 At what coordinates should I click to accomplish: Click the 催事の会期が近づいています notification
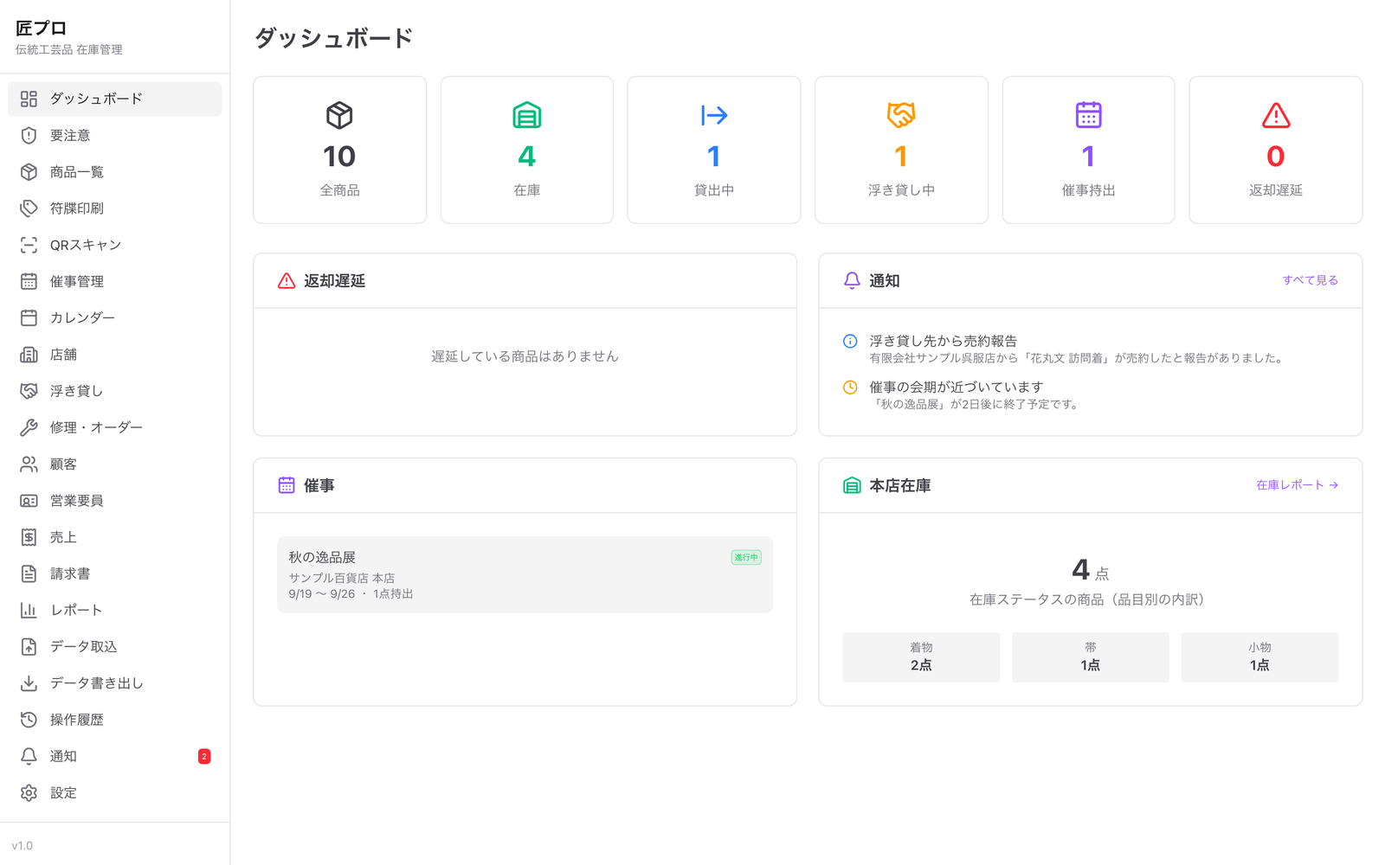[1091, 394]
